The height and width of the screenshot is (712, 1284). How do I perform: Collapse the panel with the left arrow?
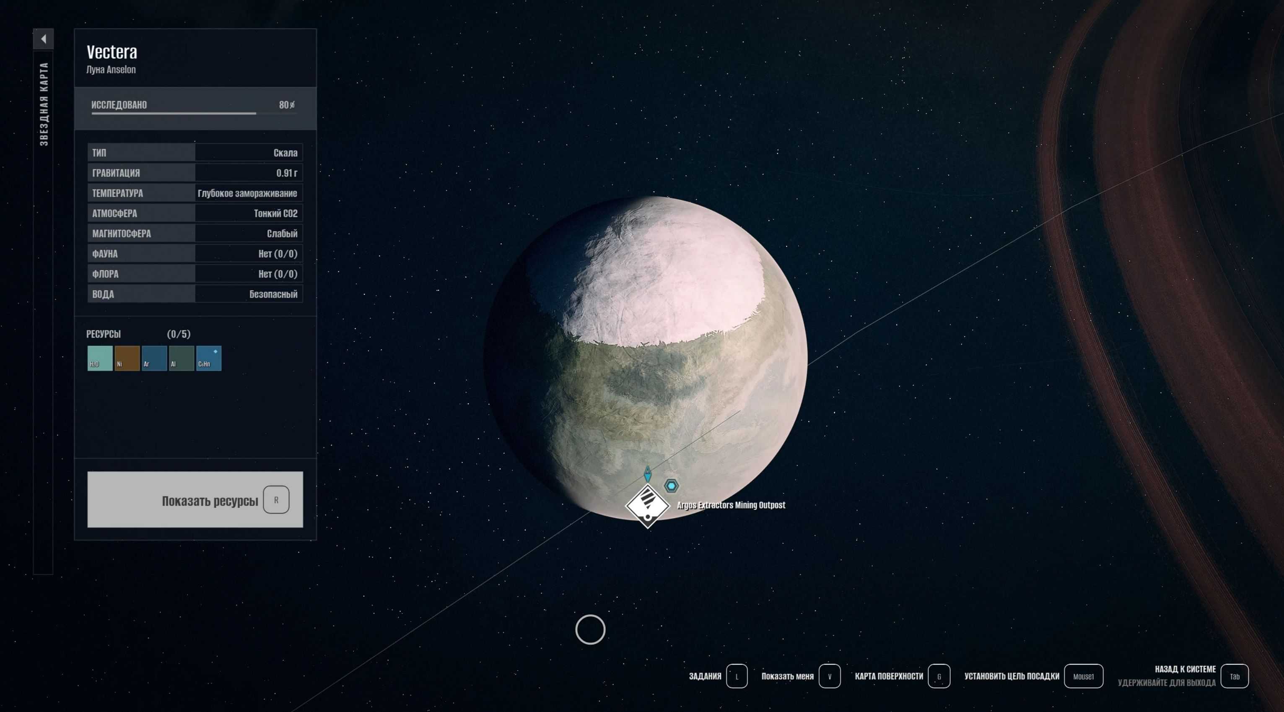point(43,39)
